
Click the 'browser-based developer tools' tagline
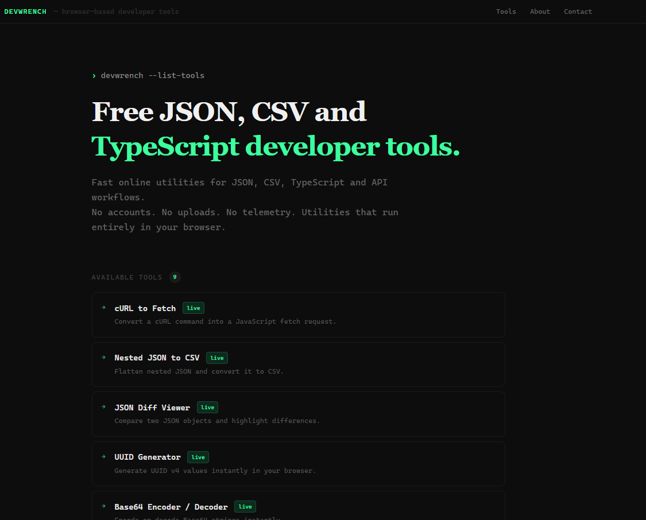click(121, 11)
